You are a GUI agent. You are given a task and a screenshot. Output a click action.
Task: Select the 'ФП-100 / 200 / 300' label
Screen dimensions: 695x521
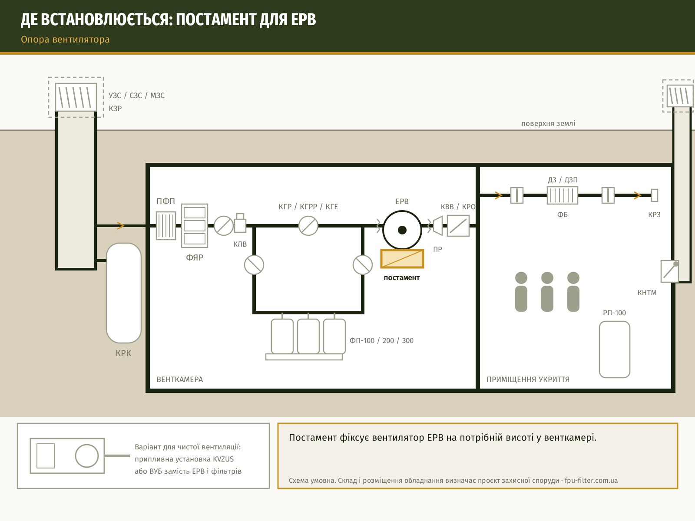click(x=382, y=341)
